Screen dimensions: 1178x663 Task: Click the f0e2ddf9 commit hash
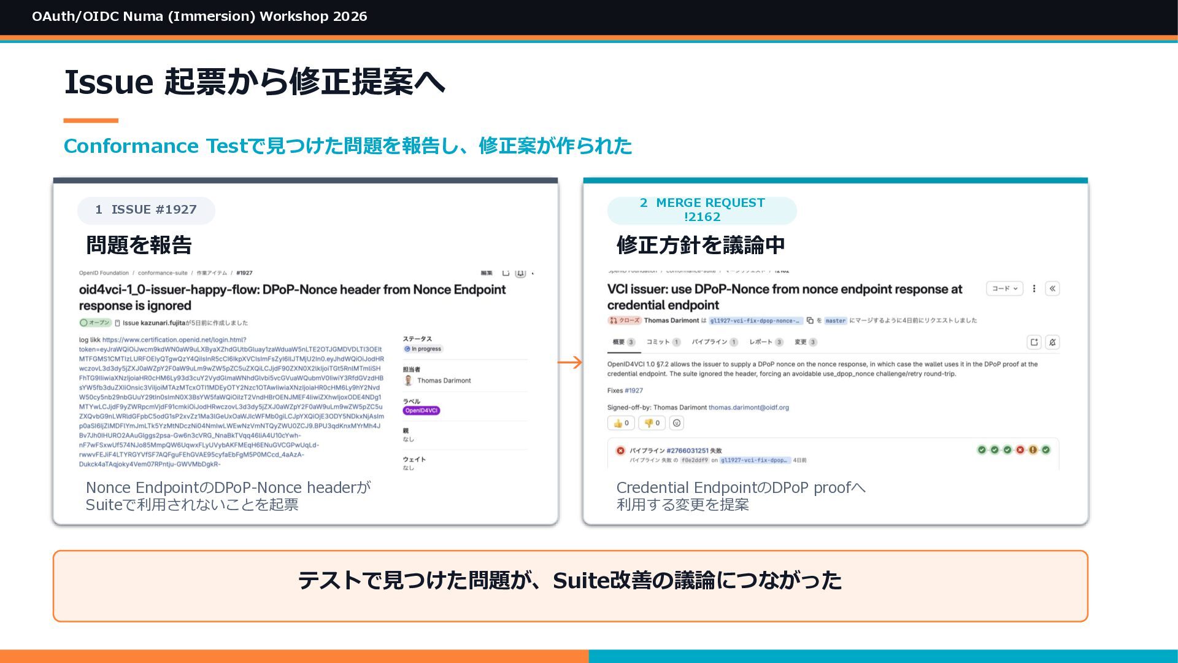pos(695,460)
